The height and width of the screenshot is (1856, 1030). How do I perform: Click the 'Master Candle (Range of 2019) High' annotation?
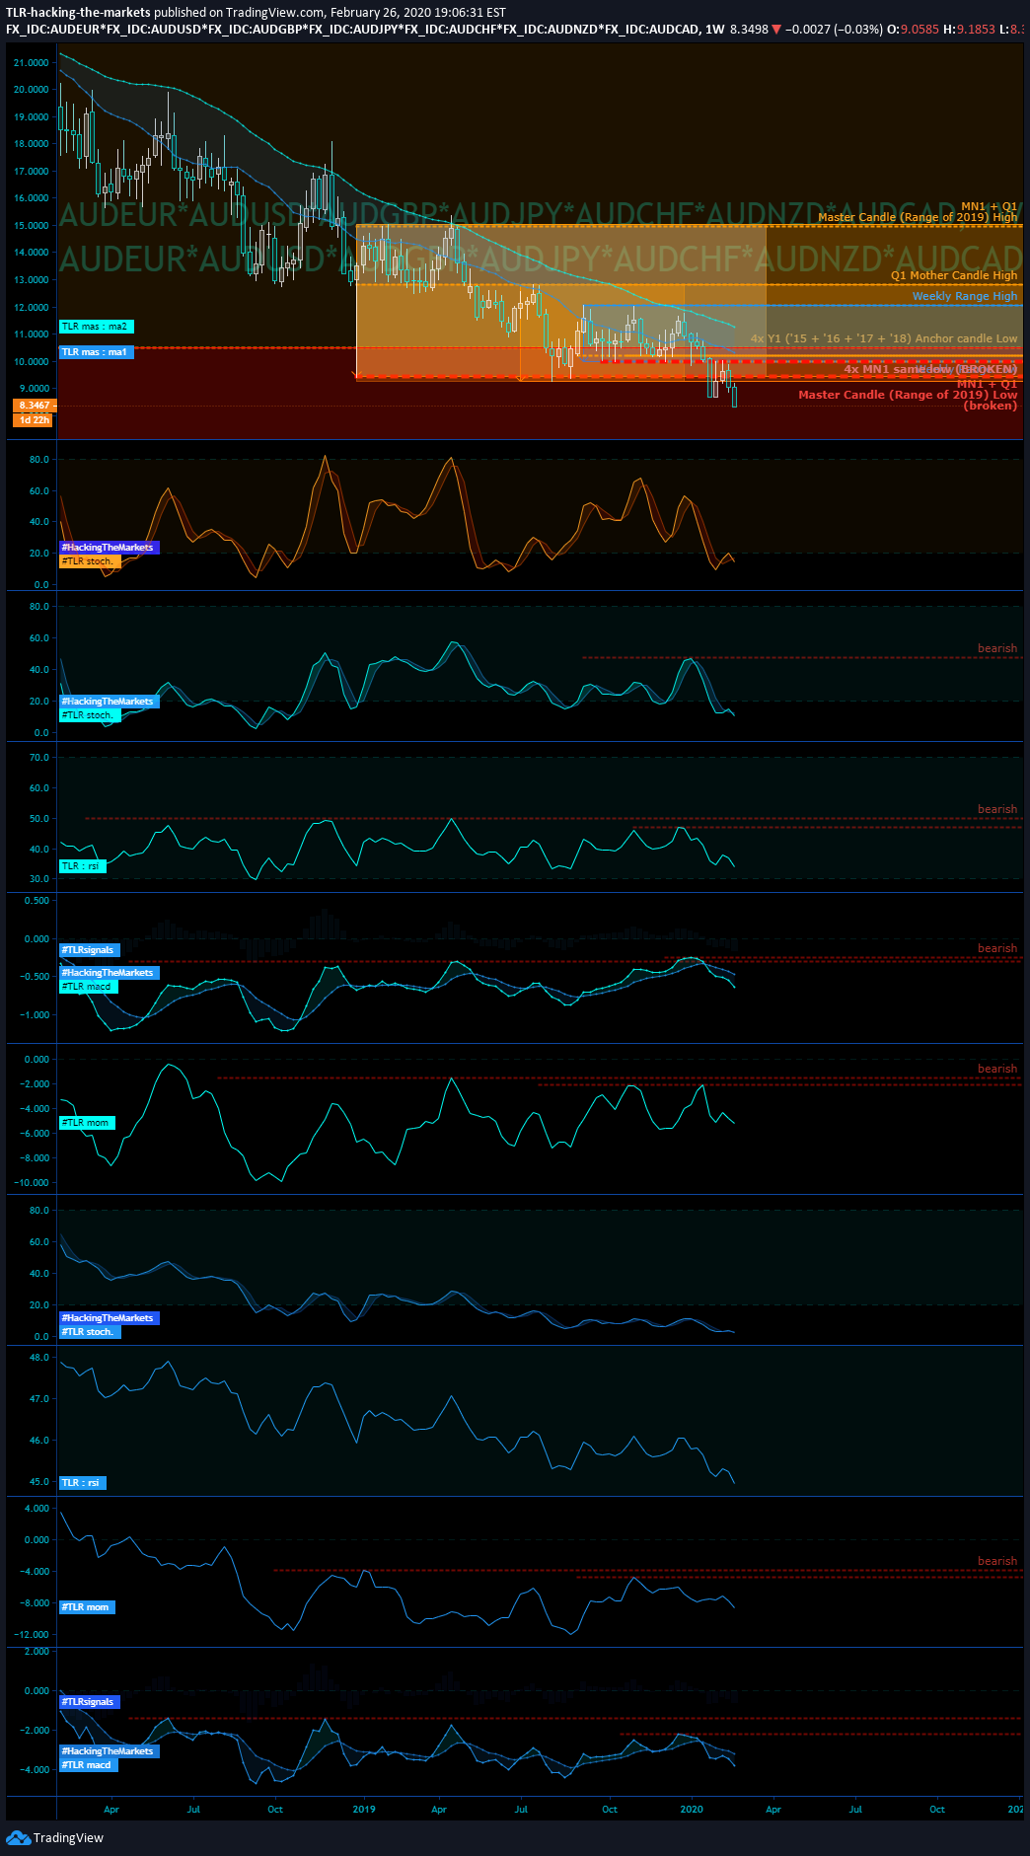917,217
